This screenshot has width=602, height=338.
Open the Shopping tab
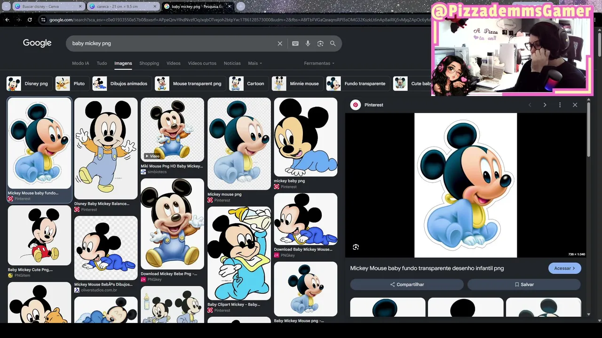coord(149,63)
